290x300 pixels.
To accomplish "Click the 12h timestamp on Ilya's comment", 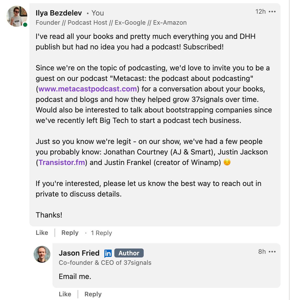I will click(260, 12).
